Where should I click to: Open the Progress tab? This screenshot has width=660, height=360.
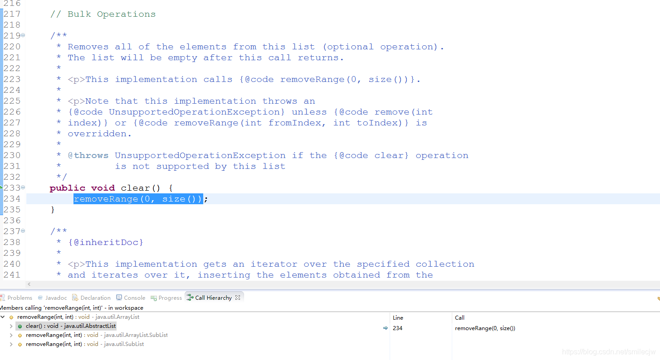(166, 298)
